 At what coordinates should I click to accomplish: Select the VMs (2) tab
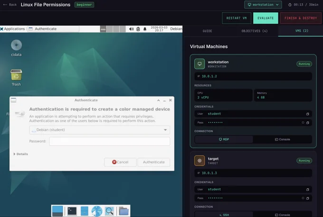coord(302,31)
